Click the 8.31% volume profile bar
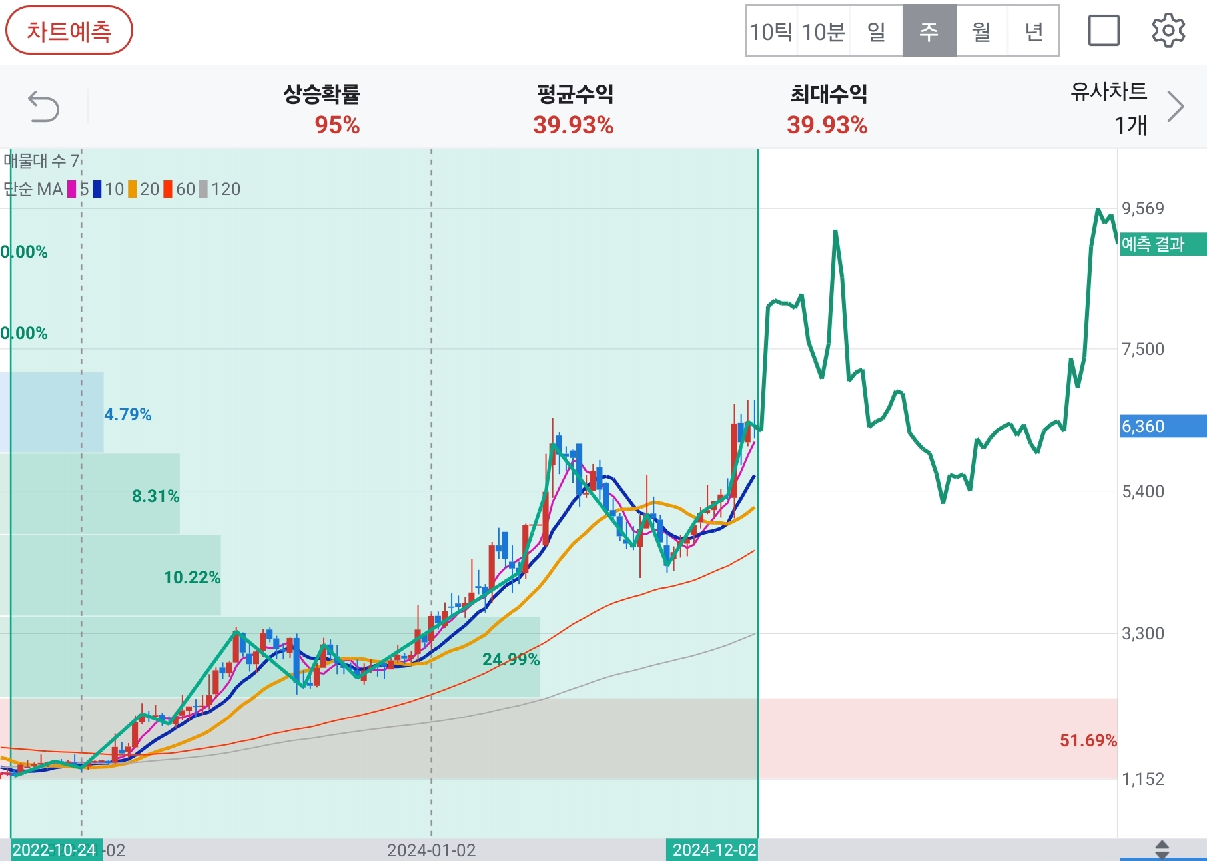Viewport: 1207px width, 861px height. point(90,494)
